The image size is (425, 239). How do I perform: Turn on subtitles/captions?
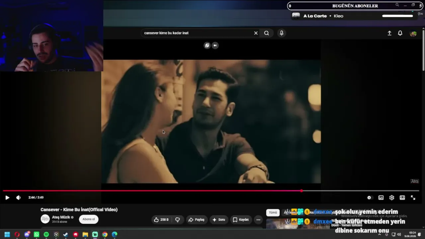coord(381,198)
